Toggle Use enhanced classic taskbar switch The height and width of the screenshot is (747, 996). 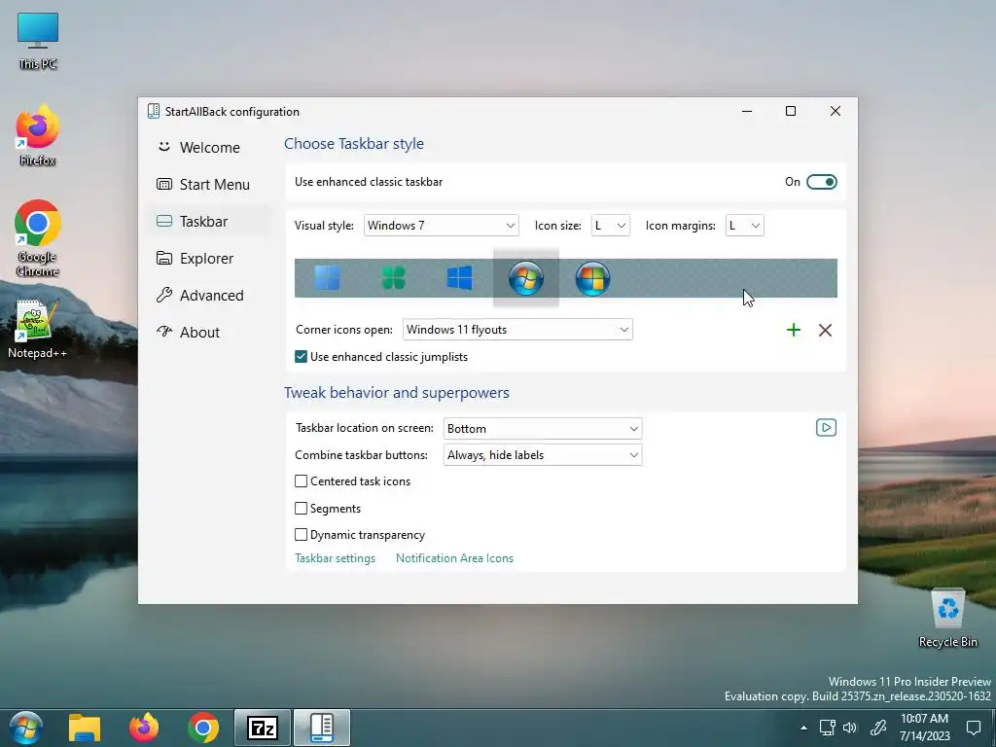[821, 182]
